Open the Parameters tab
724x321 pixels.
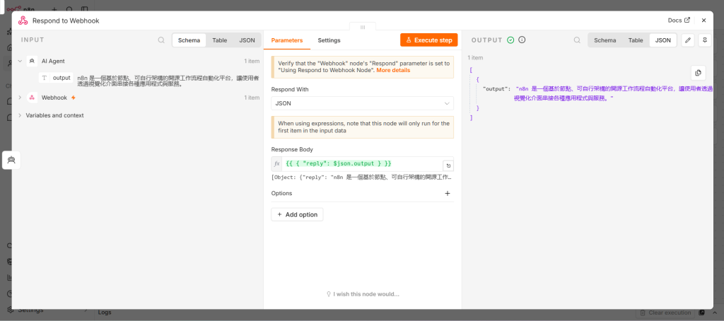pyautogui.click(x=287, y=40)
